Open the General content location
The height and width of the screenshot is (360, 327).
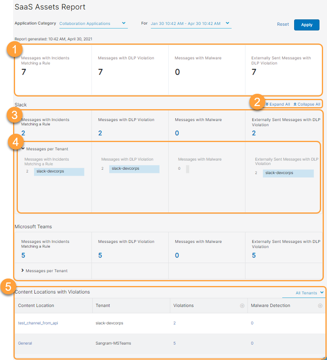click(x=25, y=343)
